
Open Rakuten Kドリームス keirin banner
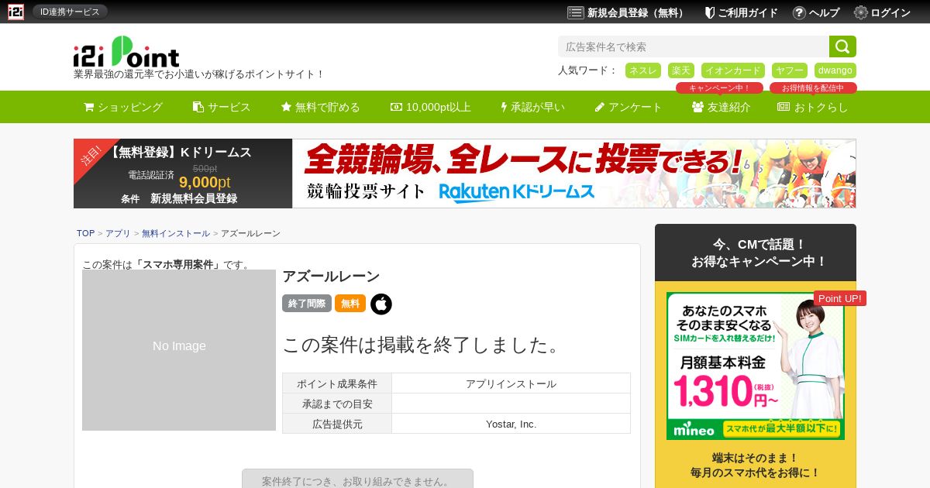tap(574, 174)
